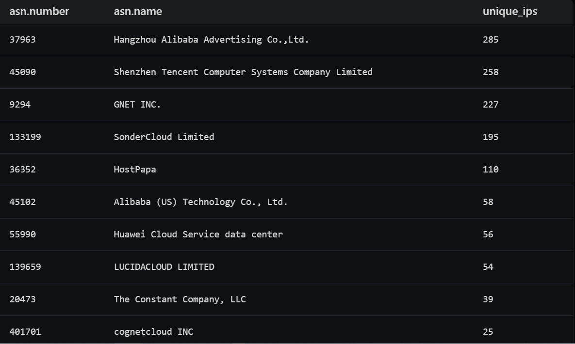This screenshot has height=344, width=575.
Task: Select the unique_ips value 58
Action: pyautogui.click(x=488, y=202)
